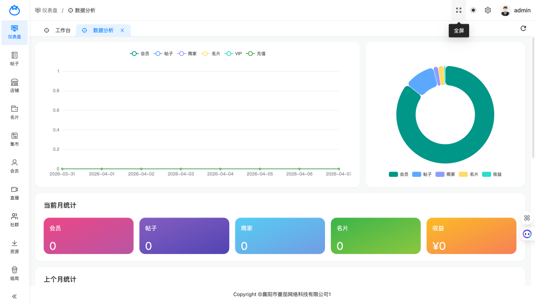Toggle 商家 series in line chart legend
The height and width of the screenshot is (303, 535).
(x=187, y=53)
